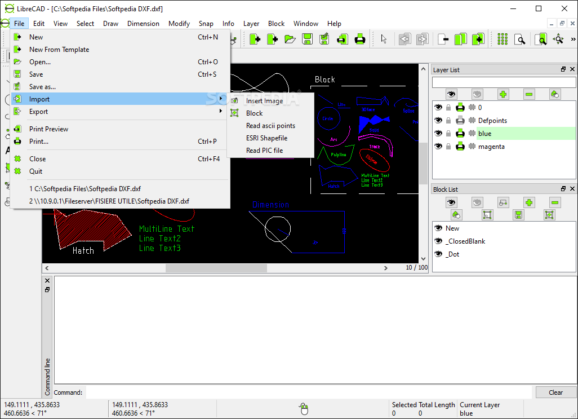Click the Save floppy toolbar icon
The image size is (578, 419).
[307, 39]
